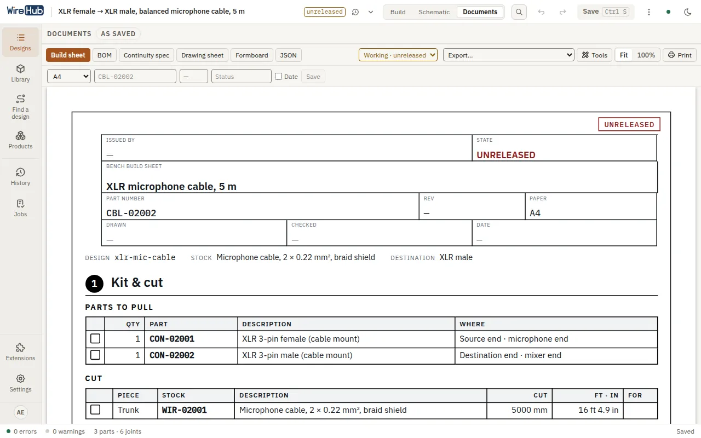
Task: Open the Library sidebar icon
Action: [x=20, y=73]
